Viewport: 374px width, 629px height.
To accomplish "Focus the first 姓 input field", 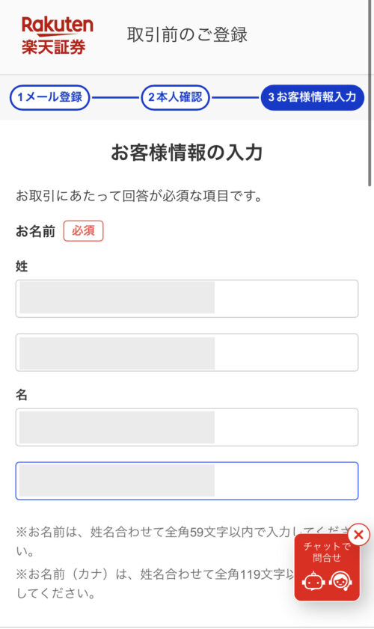I will [187, 299].
